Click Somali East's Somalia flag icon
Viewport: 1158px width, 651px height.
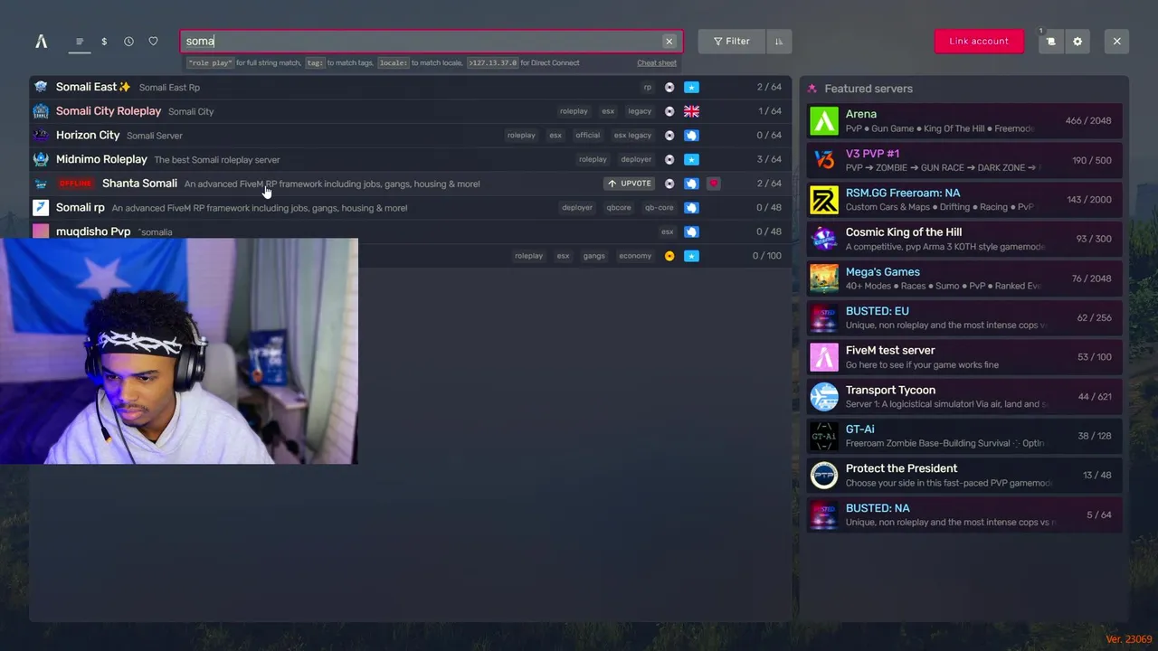click(x=691, y=88)
